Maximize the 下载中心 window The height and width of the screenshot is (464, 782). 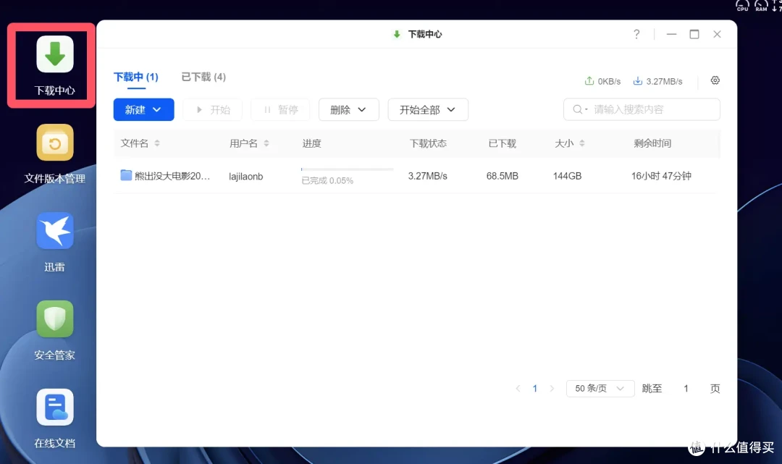tap(694, 34)
